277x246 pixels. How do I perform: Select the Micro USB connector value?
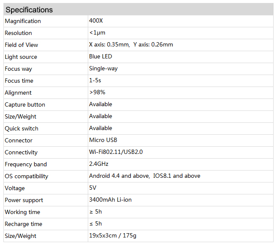pos(103,140)
